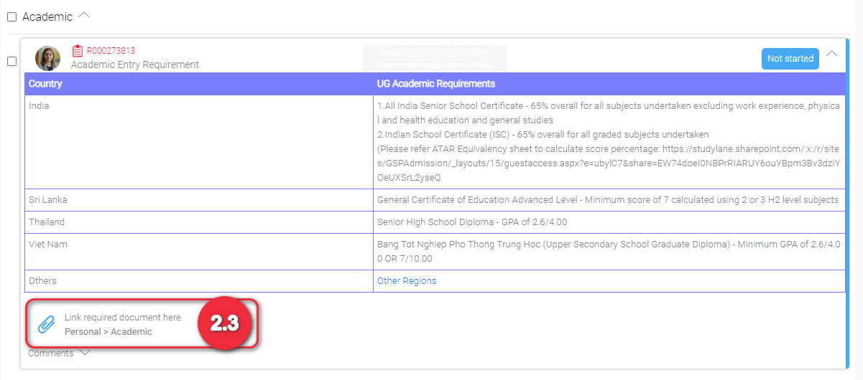Select the checkbox beside the requirement card

[11, 62]
